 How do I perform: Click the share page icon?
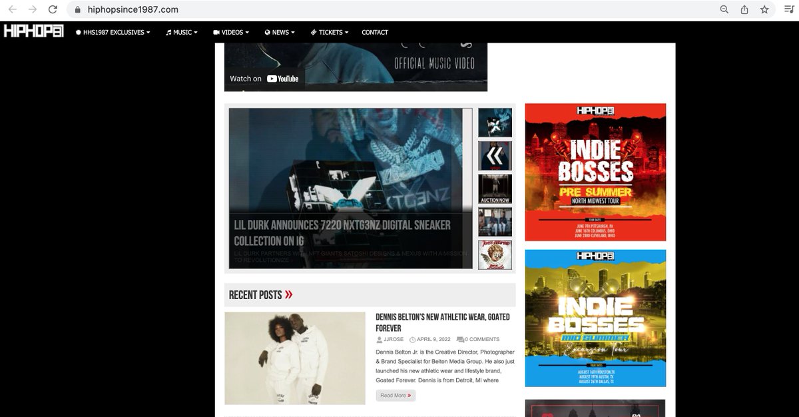tap(744, 10)
